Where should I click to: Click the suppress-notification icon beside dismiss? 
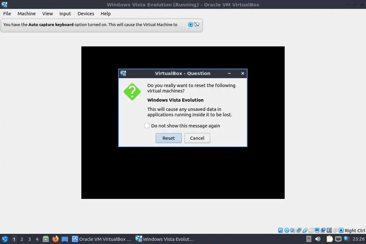[x=197, y=24]
